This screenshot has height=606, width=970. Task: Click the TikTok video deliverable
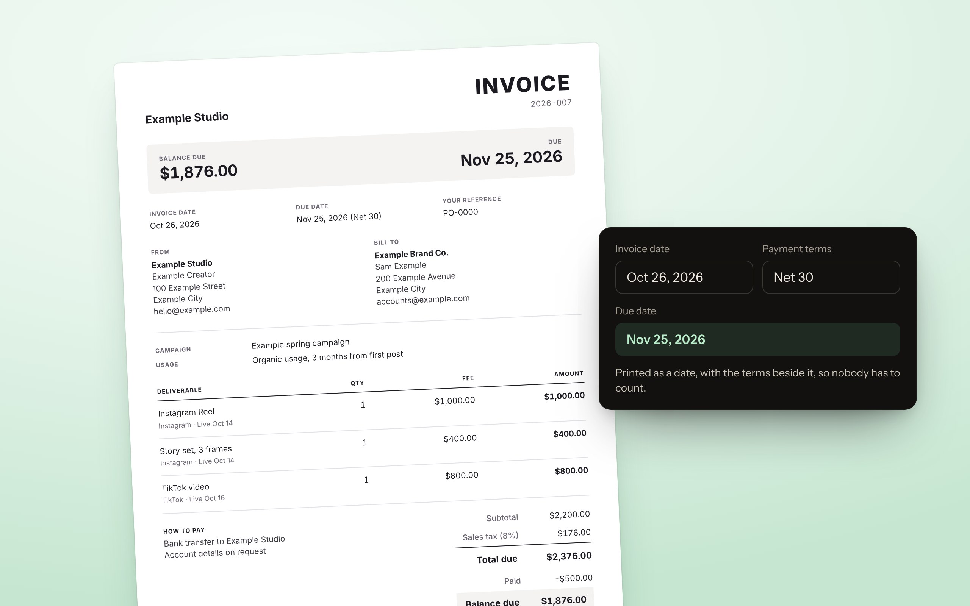[185, 487]
